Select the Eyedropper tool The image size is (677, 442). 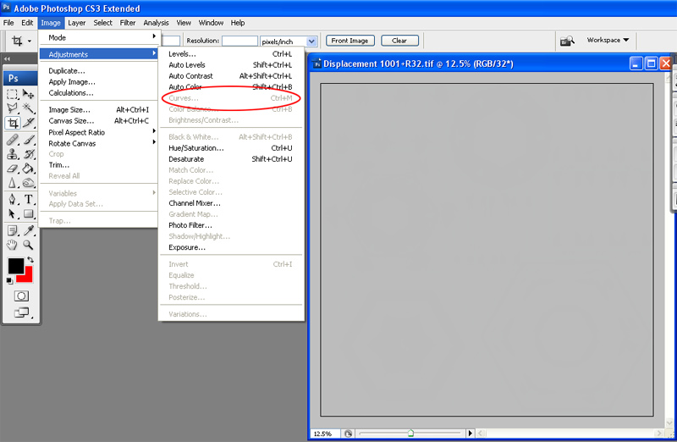point(29,230)
